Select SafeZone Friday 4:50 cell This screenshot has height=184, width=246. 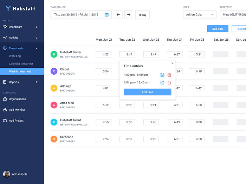point(196,139)
